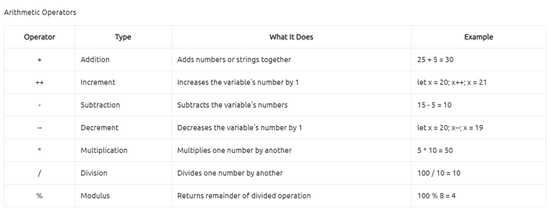
Task: Click the percent (%) operator symbol
Action: 39,196
